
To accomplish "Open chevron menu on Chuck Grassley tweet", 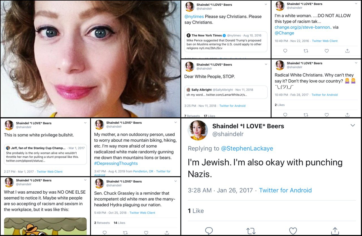I will coord(175,181).
